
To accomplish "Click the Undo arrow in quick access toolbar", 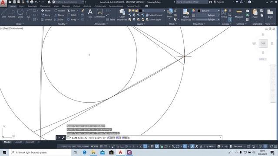I will (36, 2).
